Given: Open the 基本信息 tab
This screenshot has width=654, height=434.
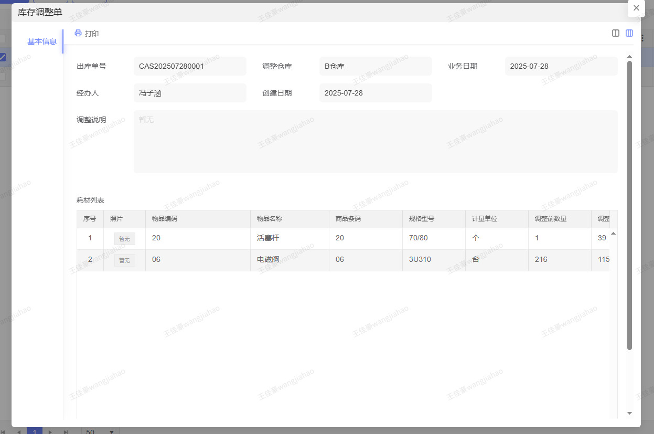Looking at the screenshot, I should tap(42, 41).
